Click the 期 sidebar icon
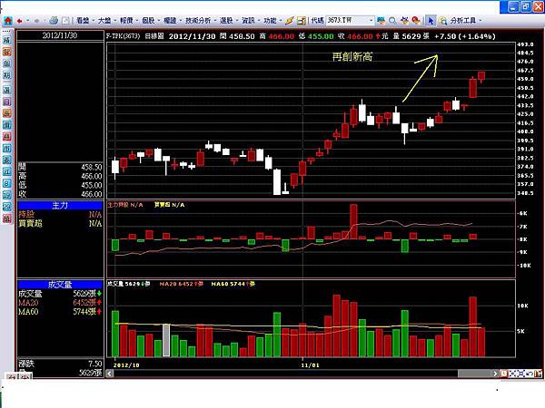Viewport: 545px width, 408px height. [x=6, y=75]
